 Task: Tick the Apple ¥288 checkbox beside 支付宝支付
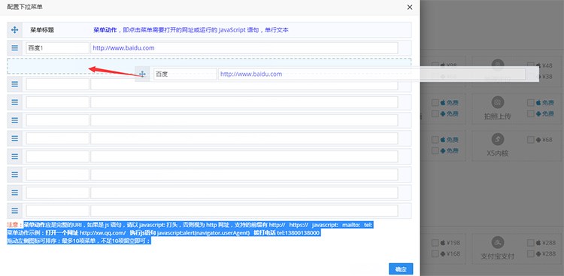click(531, 243)
